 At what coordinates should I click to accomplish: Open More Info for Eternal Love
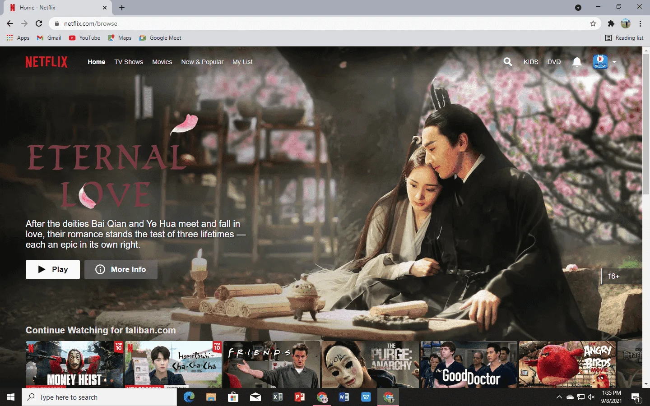tap(121, 269)
